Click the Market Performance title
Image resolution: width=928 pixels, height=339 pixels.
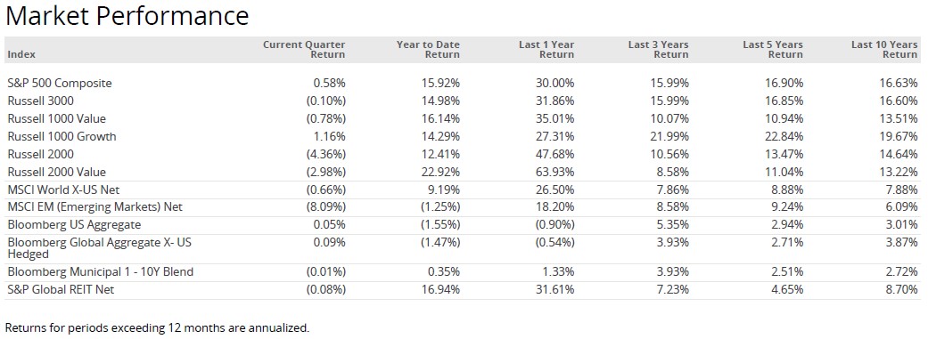tap(127, 15)
